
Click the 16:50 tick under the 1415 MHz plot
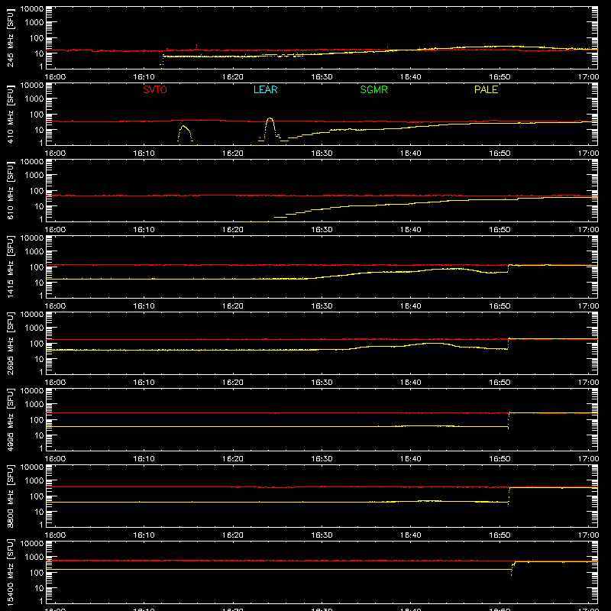click(x=499, y=306)
